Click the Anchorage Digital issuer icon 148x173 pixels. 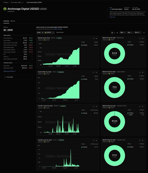point(110,9)
